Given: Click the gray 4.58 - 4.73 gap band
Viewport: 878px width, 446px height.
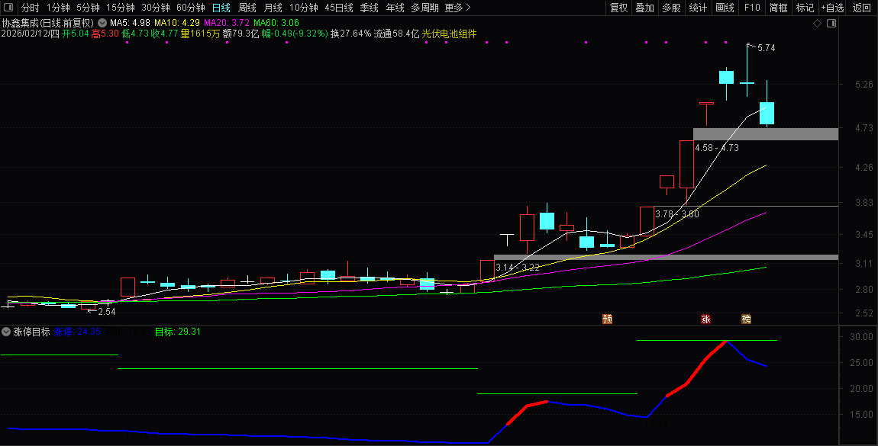Looking at the screenshot, I should (765, 134).
